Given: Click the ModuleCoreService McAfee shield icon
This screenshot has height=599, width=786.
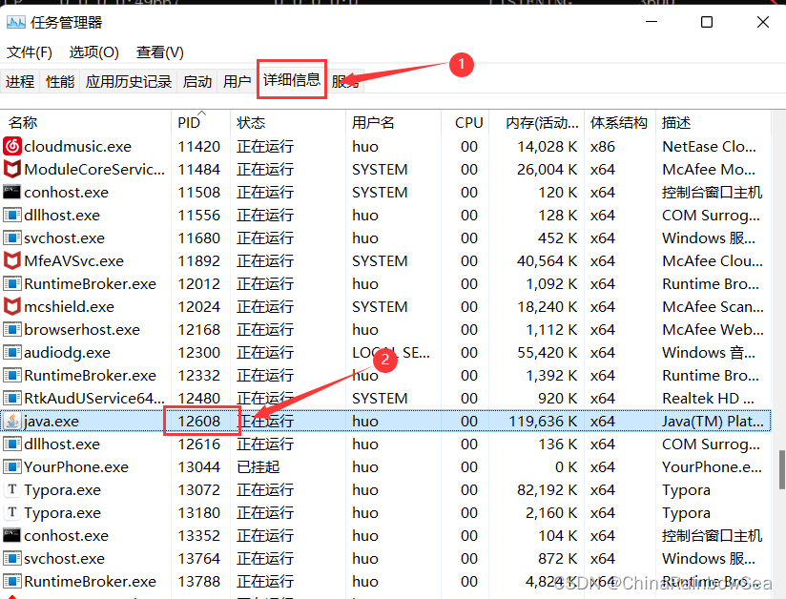Looking at the screenshot, I should [x=12, y=169].
